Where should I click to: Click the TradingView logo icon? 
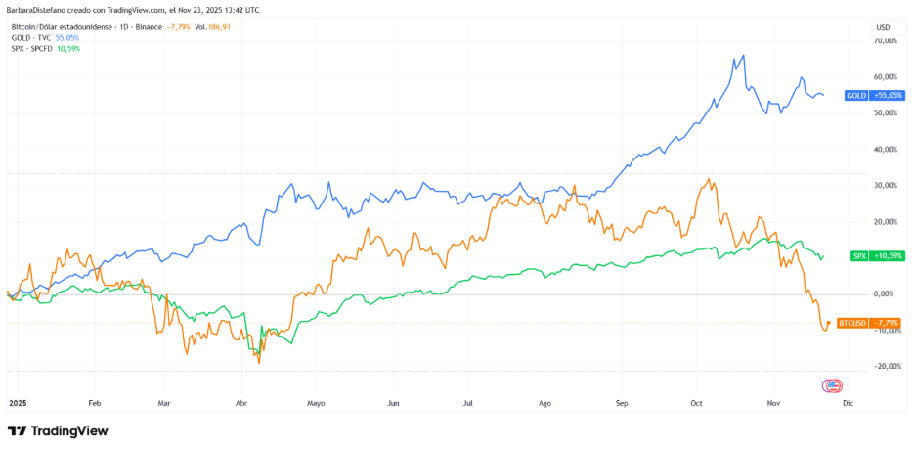(x=18, y=431)
